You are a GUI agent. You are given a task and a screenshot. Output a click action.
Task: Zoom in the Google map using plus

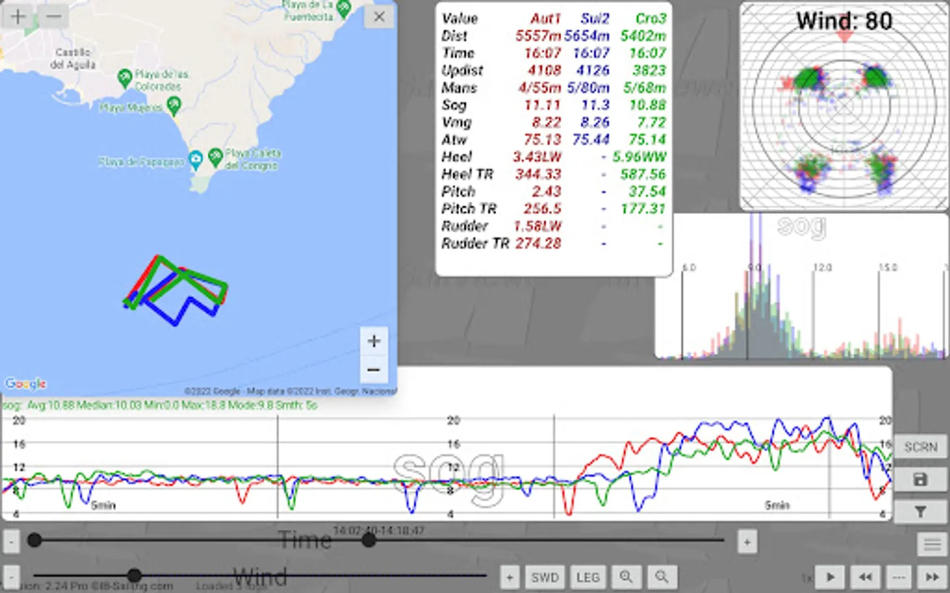(373, 341)
